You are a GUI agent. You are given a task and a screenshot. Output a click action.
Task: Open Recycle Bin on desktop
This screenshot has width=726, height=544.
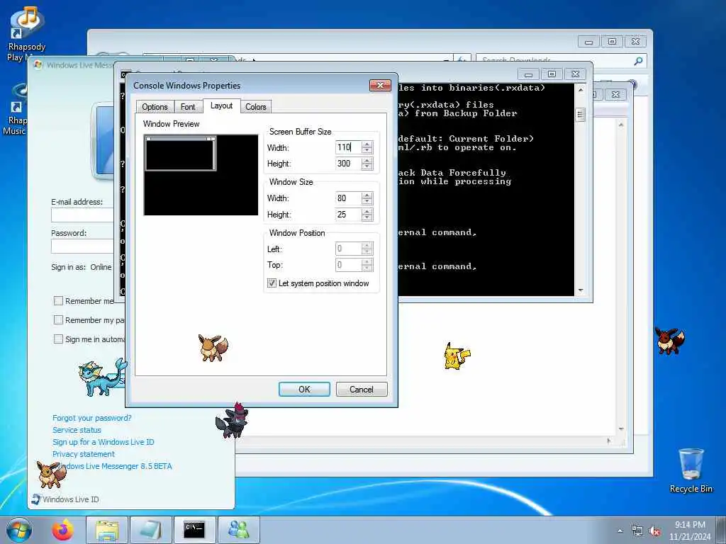coord(691,470)
